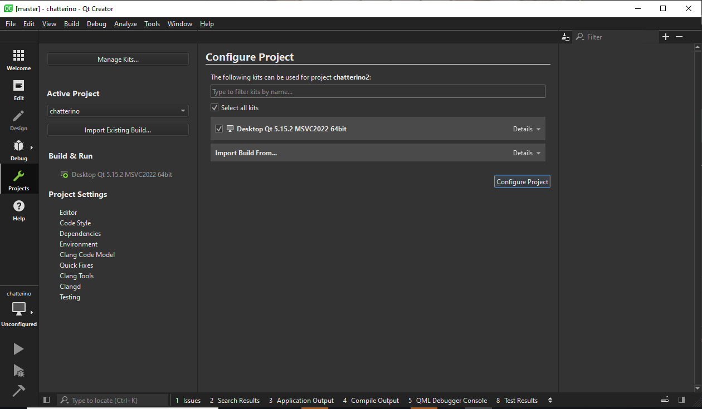Open output pane selector arrows after Test Results
The image size is (702, 409).
(x=550, y=400)
